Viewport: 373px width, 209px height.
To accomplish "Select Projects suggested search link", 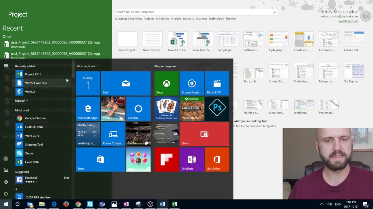I will click(149, 19).
